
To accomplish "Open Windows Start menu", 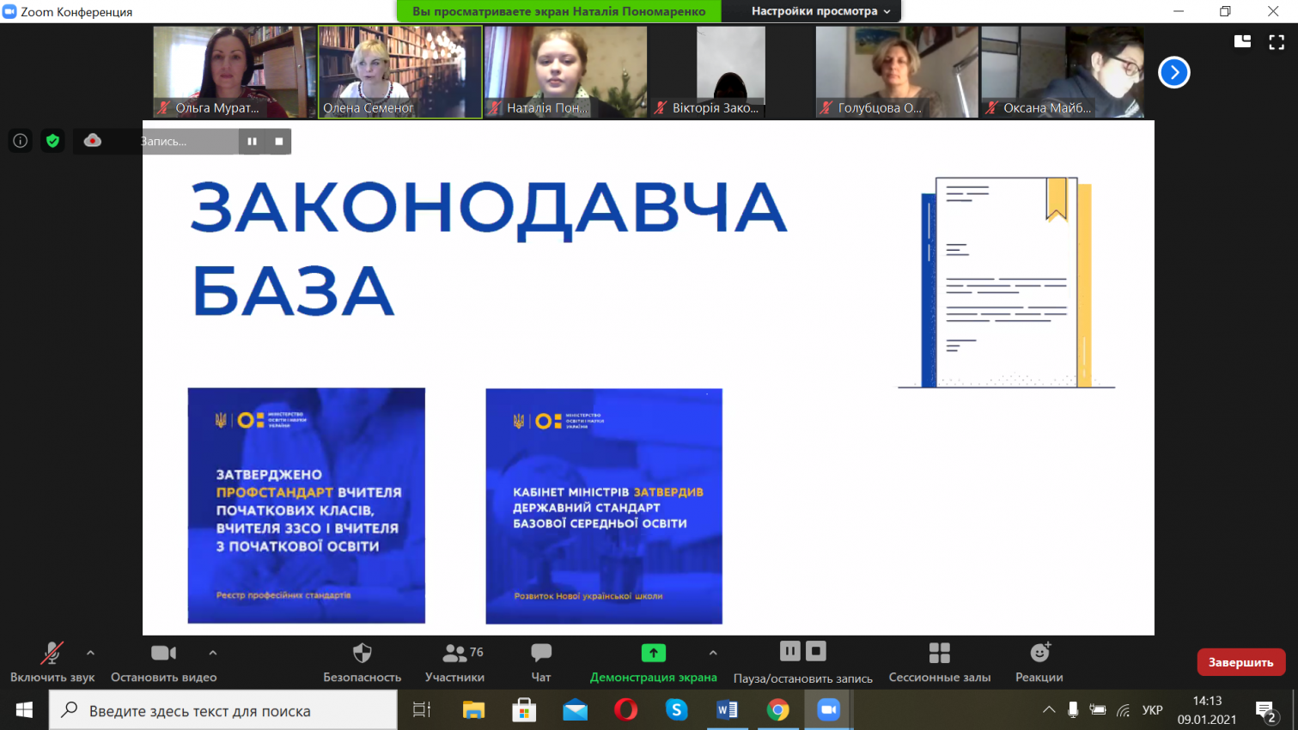I will click(x=24, y=710).
